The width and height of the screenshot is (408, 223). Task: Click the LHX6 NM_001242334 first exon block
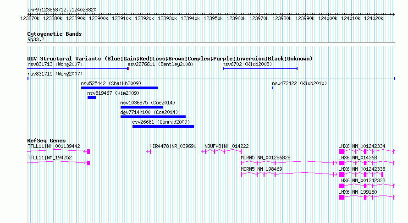tap(342, 152)
